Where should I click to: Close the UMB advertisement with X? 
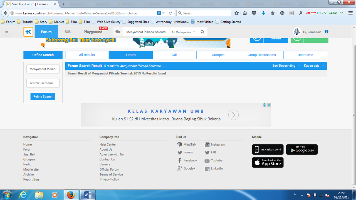(269, 105)
